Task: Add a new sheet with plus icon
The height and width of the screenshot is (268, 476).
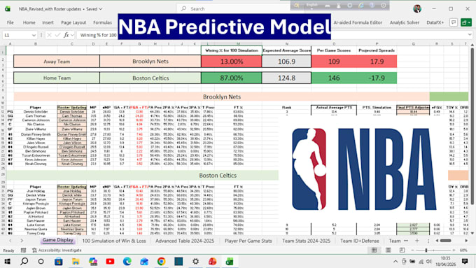Action: [416, 241]
